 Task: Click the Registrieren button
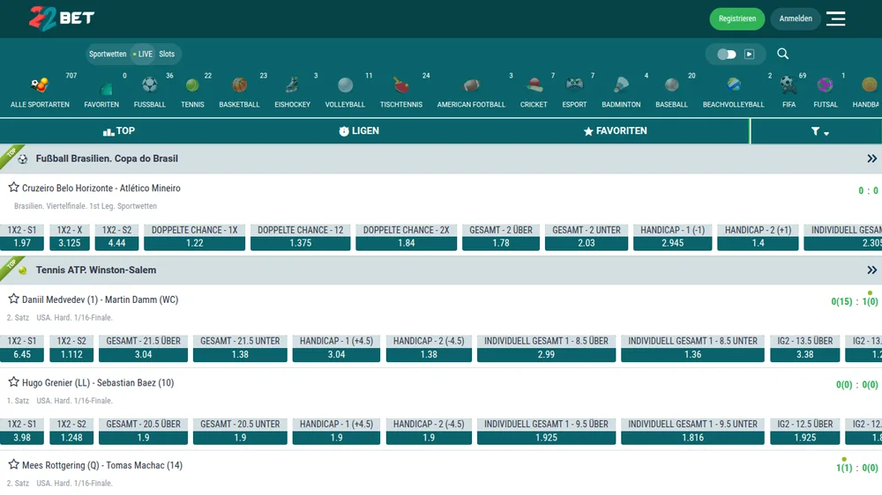[736, 18]
